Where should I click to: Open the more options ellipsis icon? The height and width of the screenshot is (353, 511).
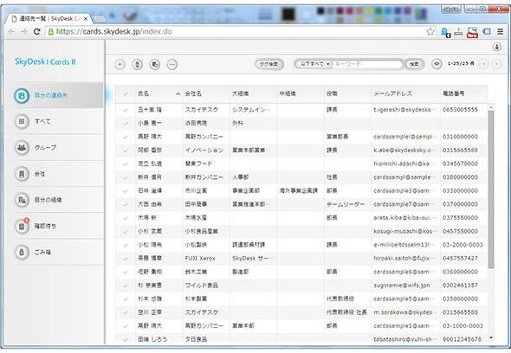172,65
